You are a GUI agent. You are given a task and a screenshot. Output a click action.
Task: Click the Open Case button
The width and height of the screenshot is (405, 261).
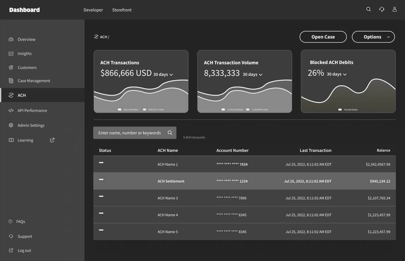(323, 37)
